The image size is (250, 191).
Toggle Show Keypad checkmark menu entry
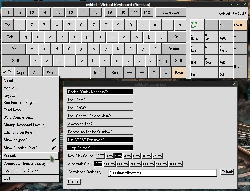pos(30,140)
